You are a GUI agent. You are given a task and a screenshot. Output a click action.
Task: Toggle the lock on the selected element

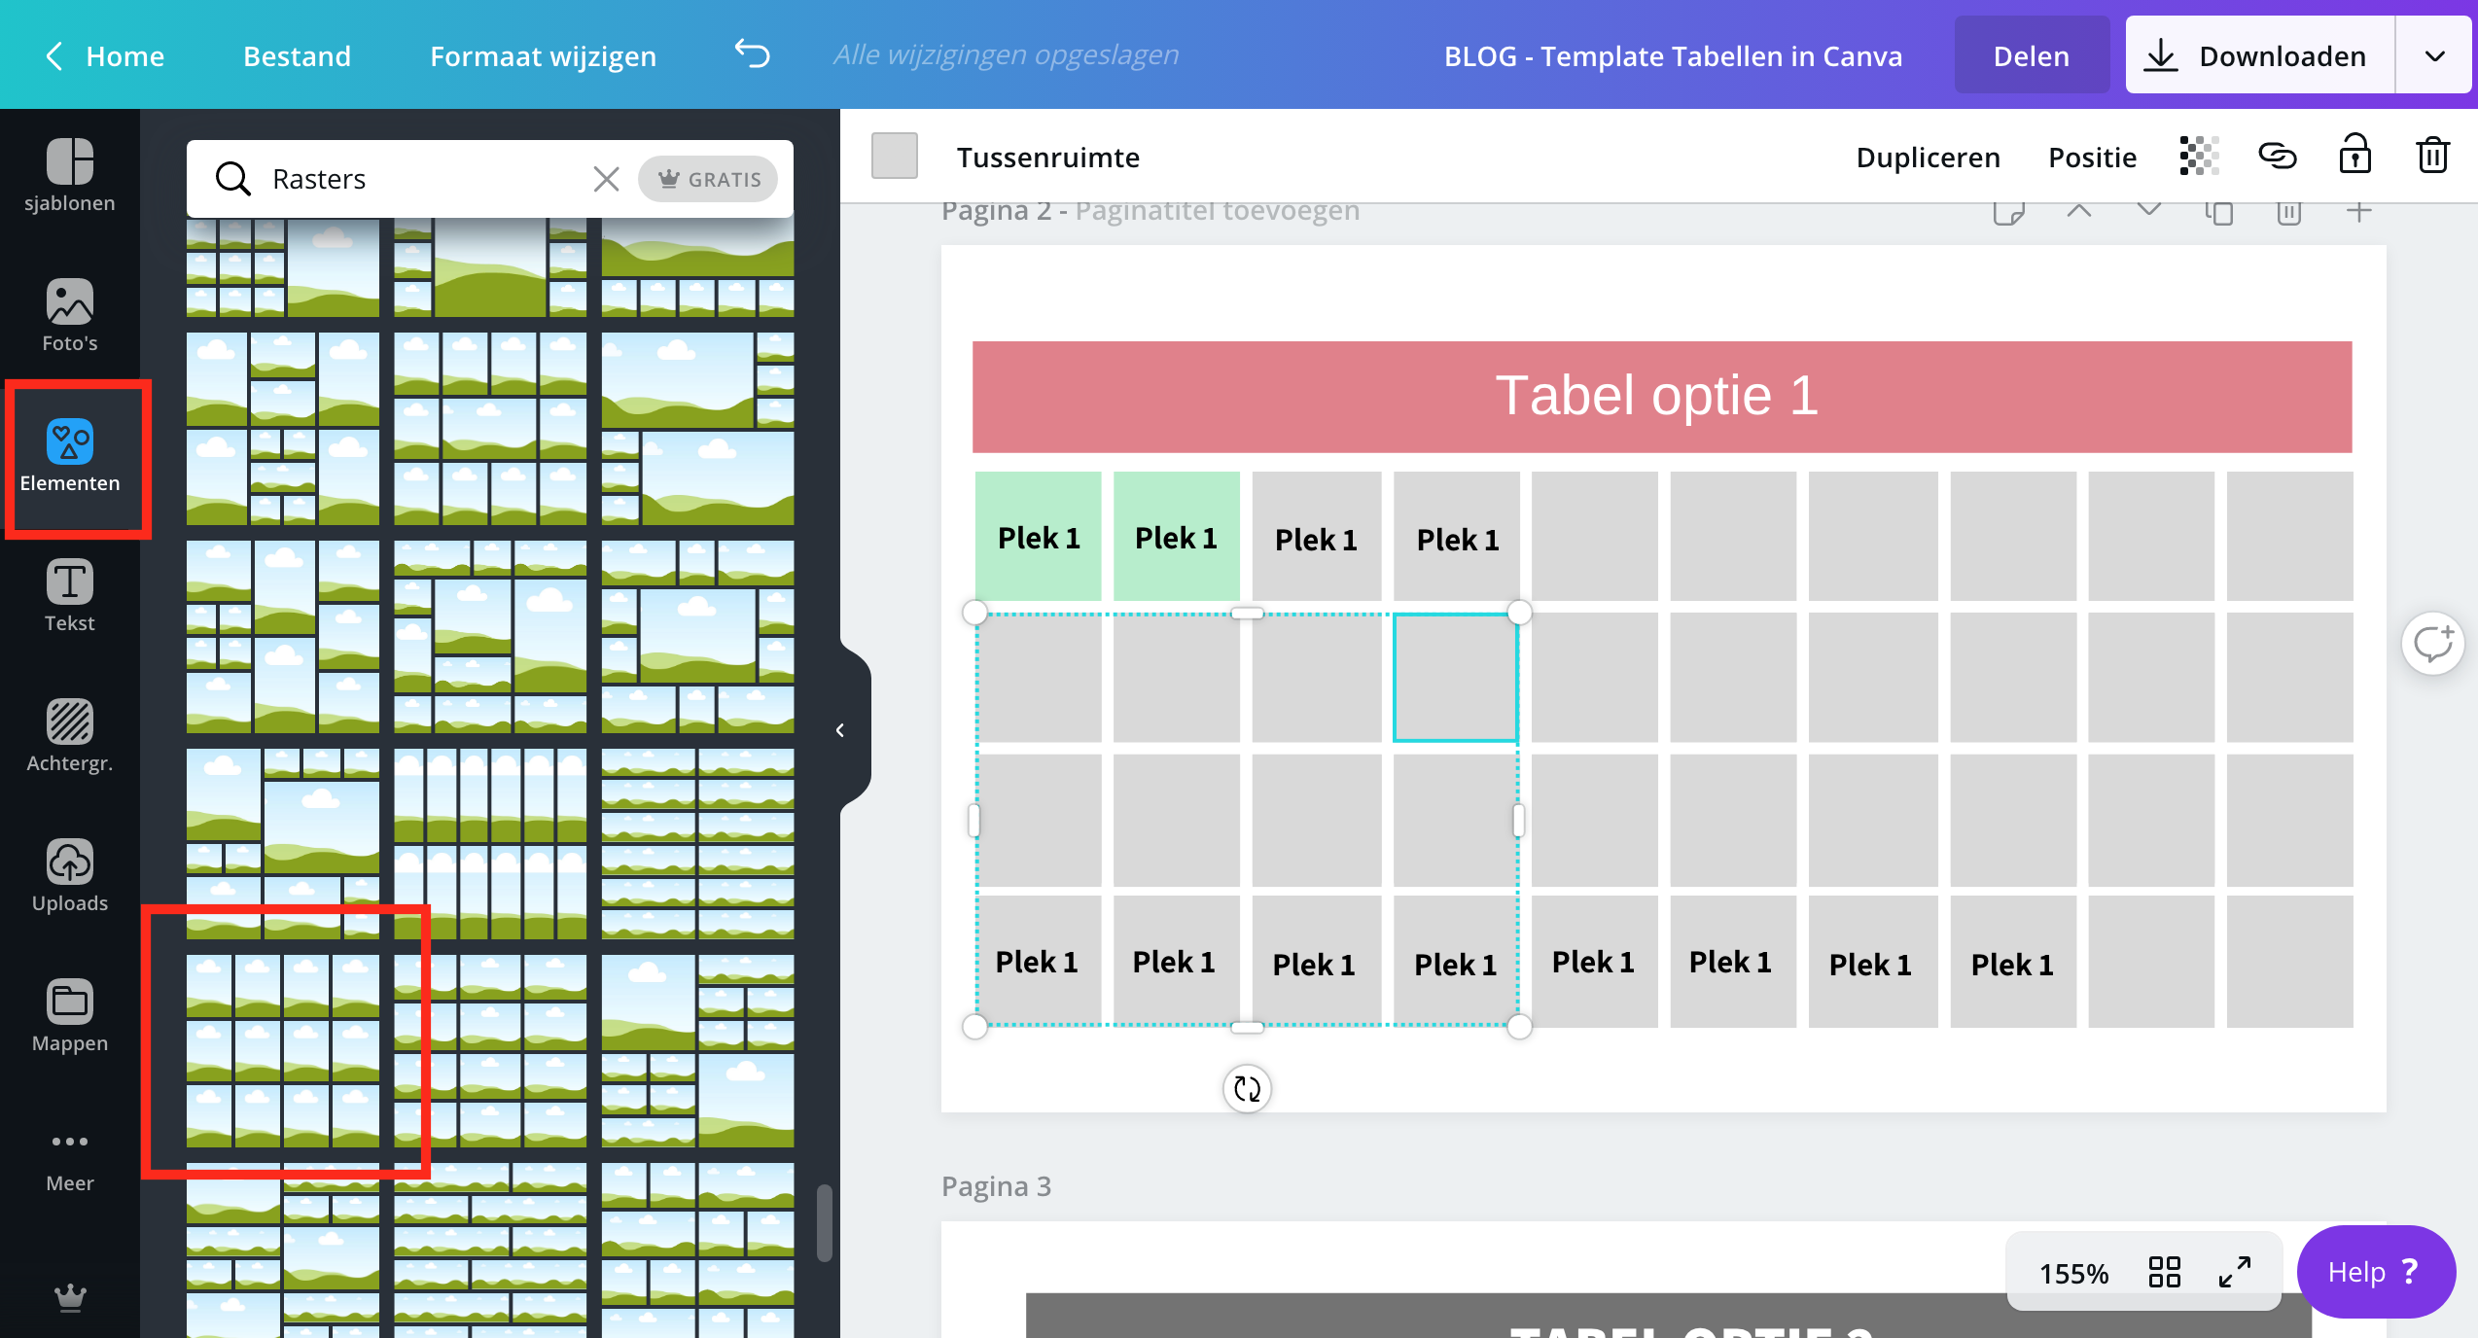coord(2354,156)
